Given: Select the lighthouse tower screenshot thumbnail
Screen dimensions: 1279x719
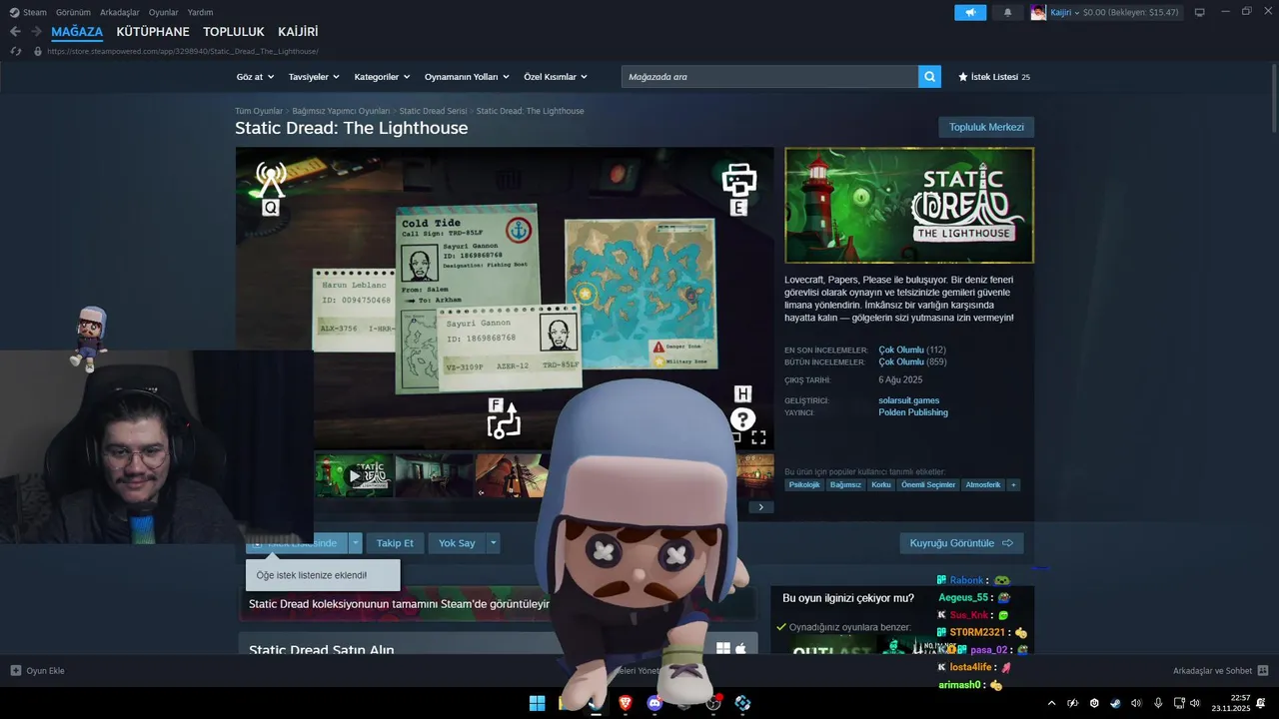Looking at the screenshot, I should pyautogui.click(x=512, y=476).
